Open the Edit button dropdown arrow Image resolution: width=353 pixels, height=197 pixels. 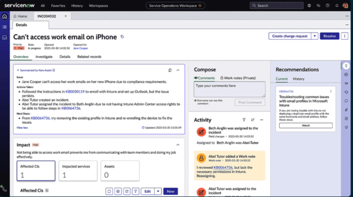pyautogui.click(x=158, y=191)
